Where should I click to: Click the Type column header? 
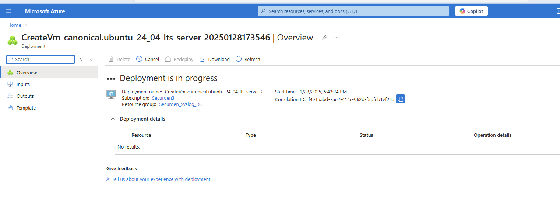point(251,135)
